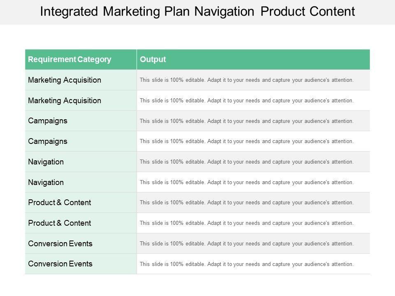Select the second Product & Content cell
Viewport: 395px width, 296px height.
[x=60, y=223]
